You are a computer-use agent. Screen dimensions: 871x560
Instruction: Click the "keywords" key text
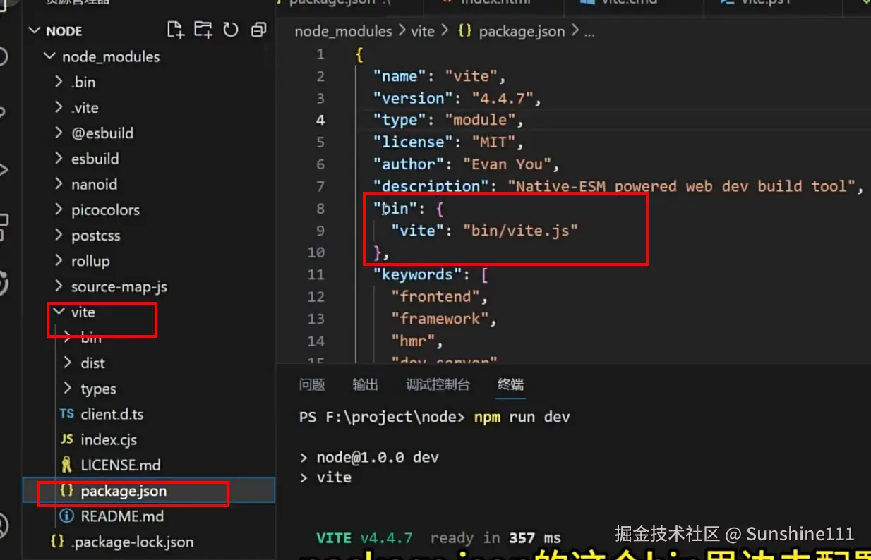click(x=418, y=274)
